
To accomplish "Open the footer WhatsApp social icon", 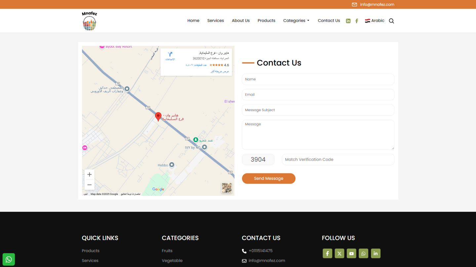I will tap(364, 253).
